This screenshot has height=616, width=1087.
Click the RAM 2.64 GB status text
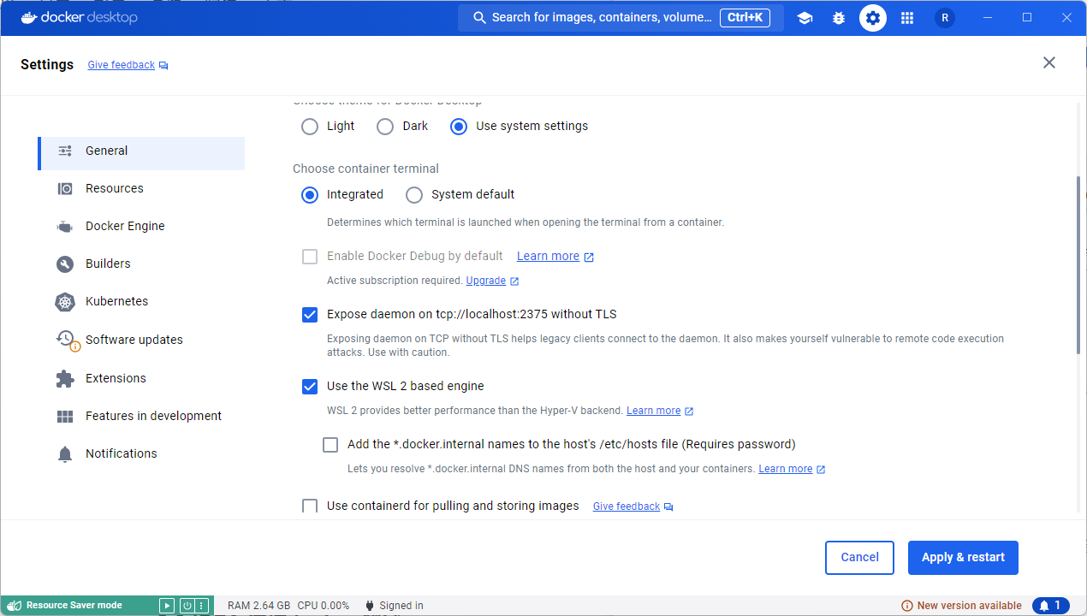(x=258, y=606)
